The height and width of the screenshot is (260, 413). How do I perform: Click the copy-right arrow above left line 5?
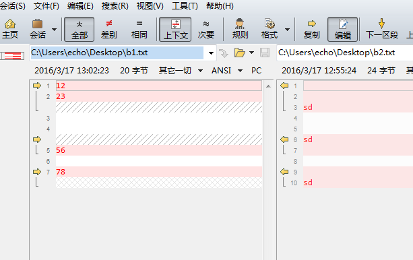point(37,139)
